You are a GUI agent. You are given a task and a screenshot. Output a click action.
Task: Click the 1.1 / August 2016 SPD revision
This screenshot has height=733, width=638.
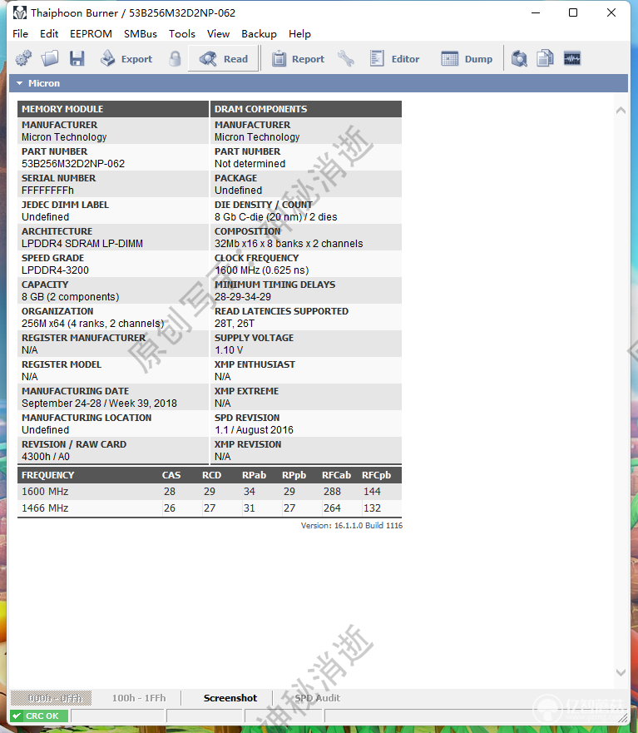254,430
